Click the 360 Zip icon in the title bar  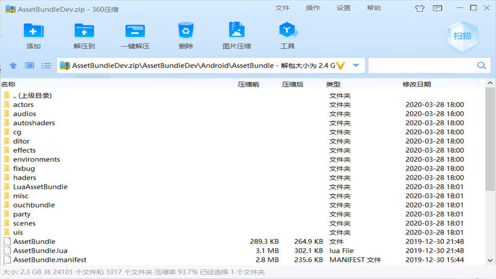11,9
